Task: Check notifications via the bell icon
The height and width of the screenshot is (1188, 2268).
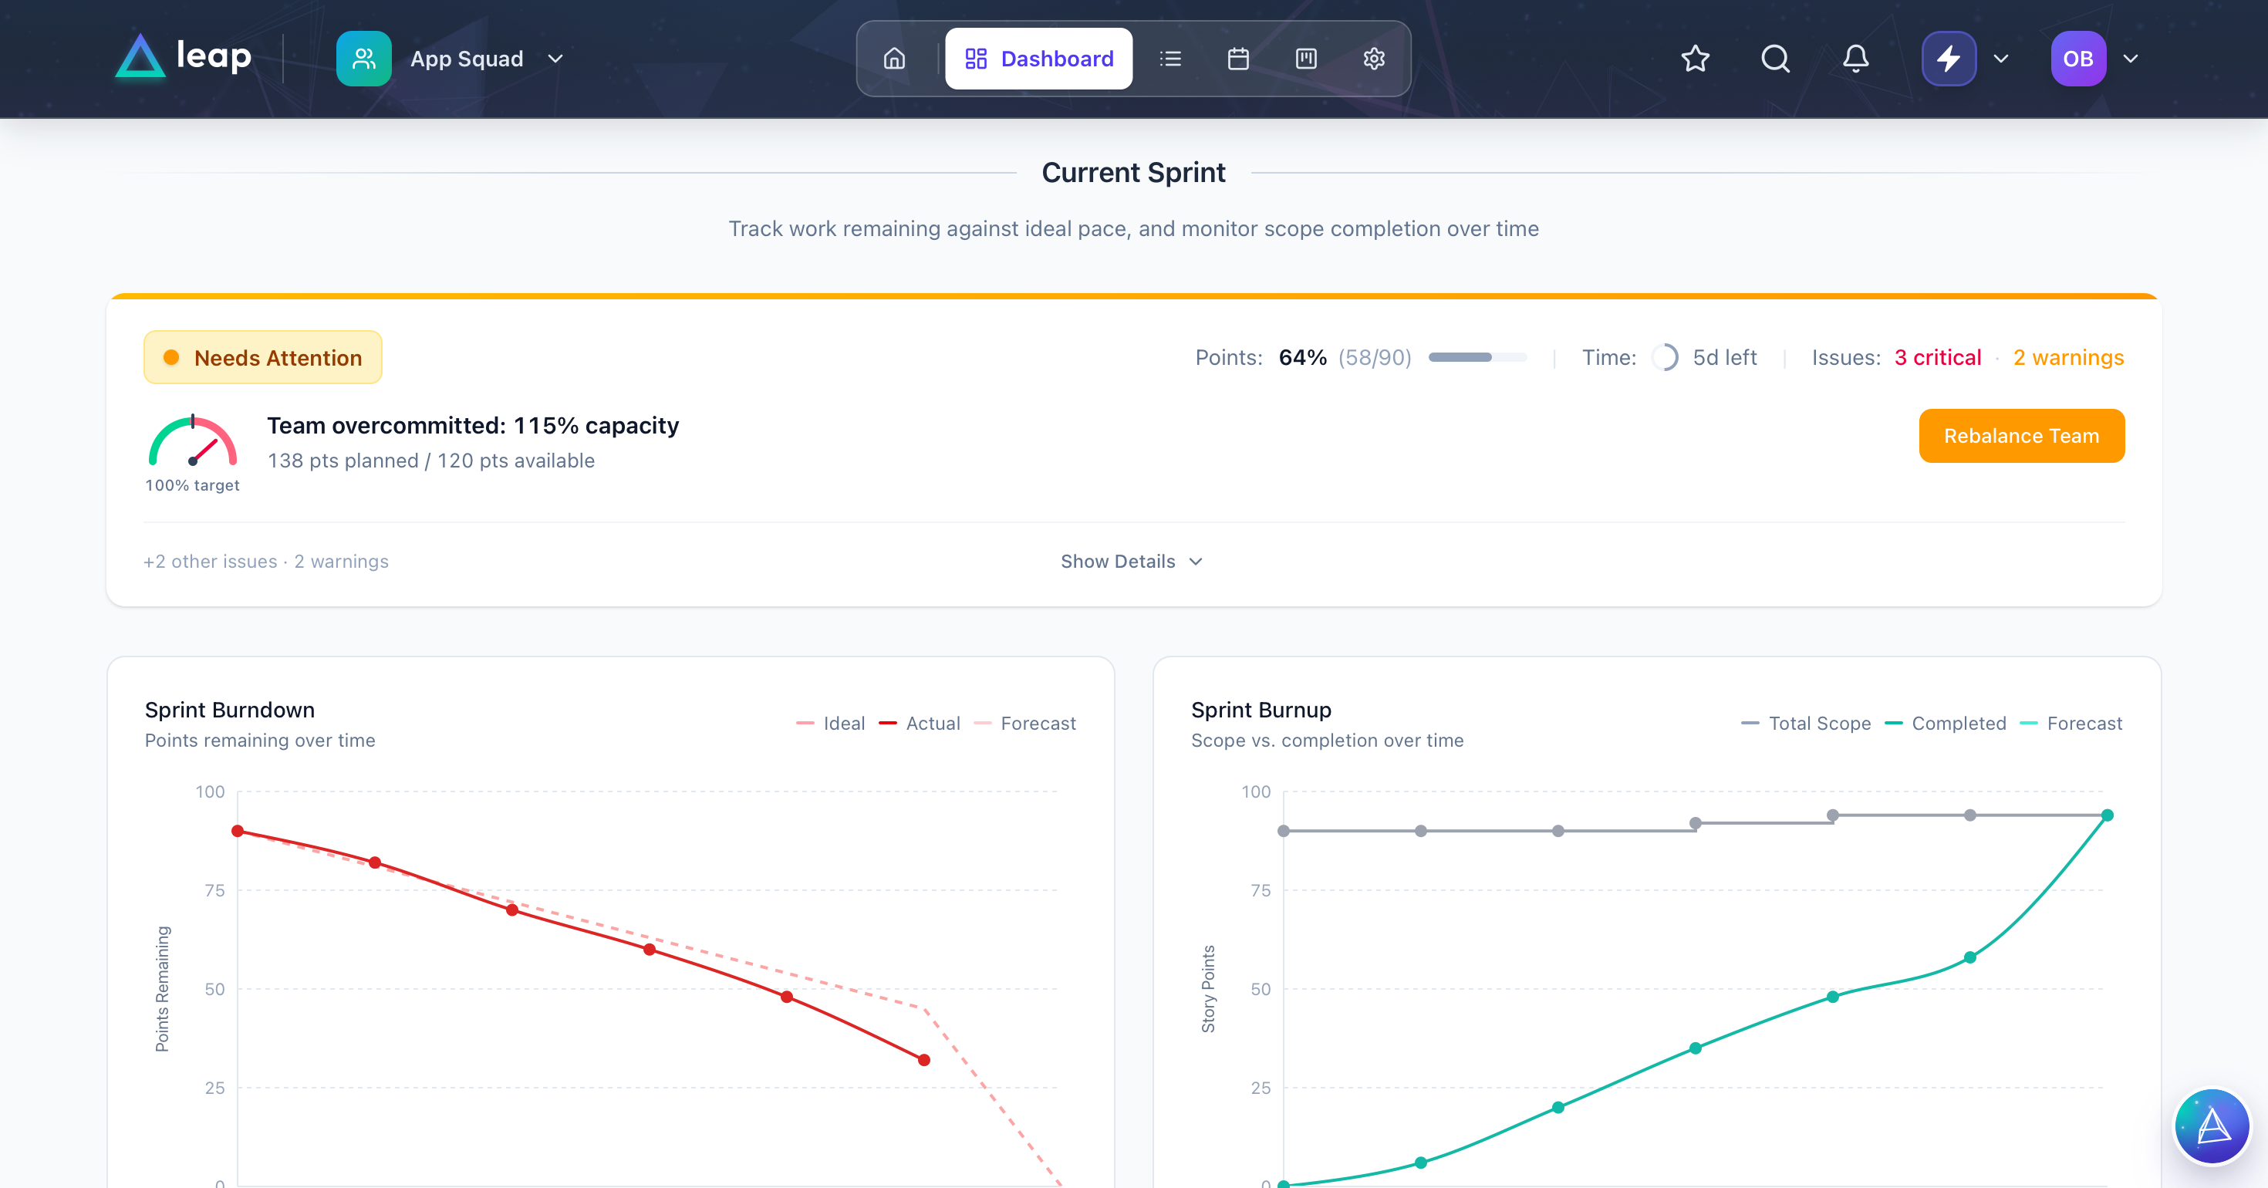Action: click(x=1855, y=59)
